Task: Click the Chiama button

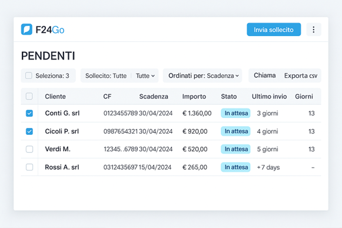Action: click(x=264, y=75)
